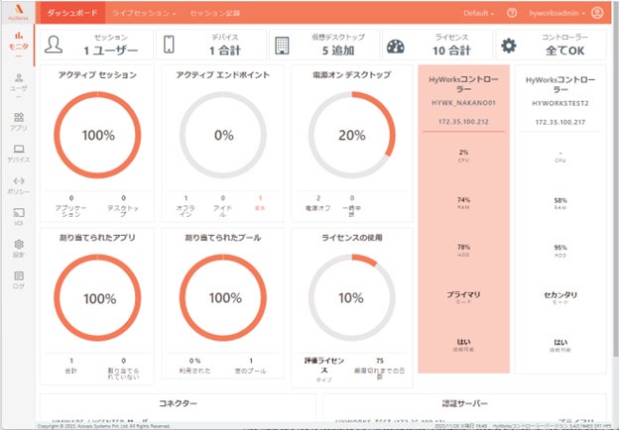Click the HyWorks logo icon
This screenshot has height=430, width=619.
coord(18,12)
